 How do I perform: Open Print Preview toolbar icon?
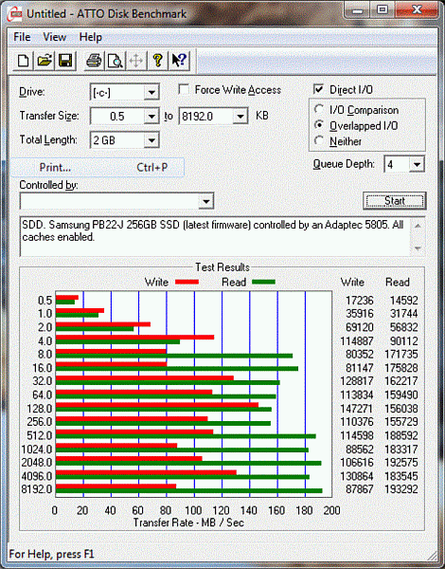point(115,61)
